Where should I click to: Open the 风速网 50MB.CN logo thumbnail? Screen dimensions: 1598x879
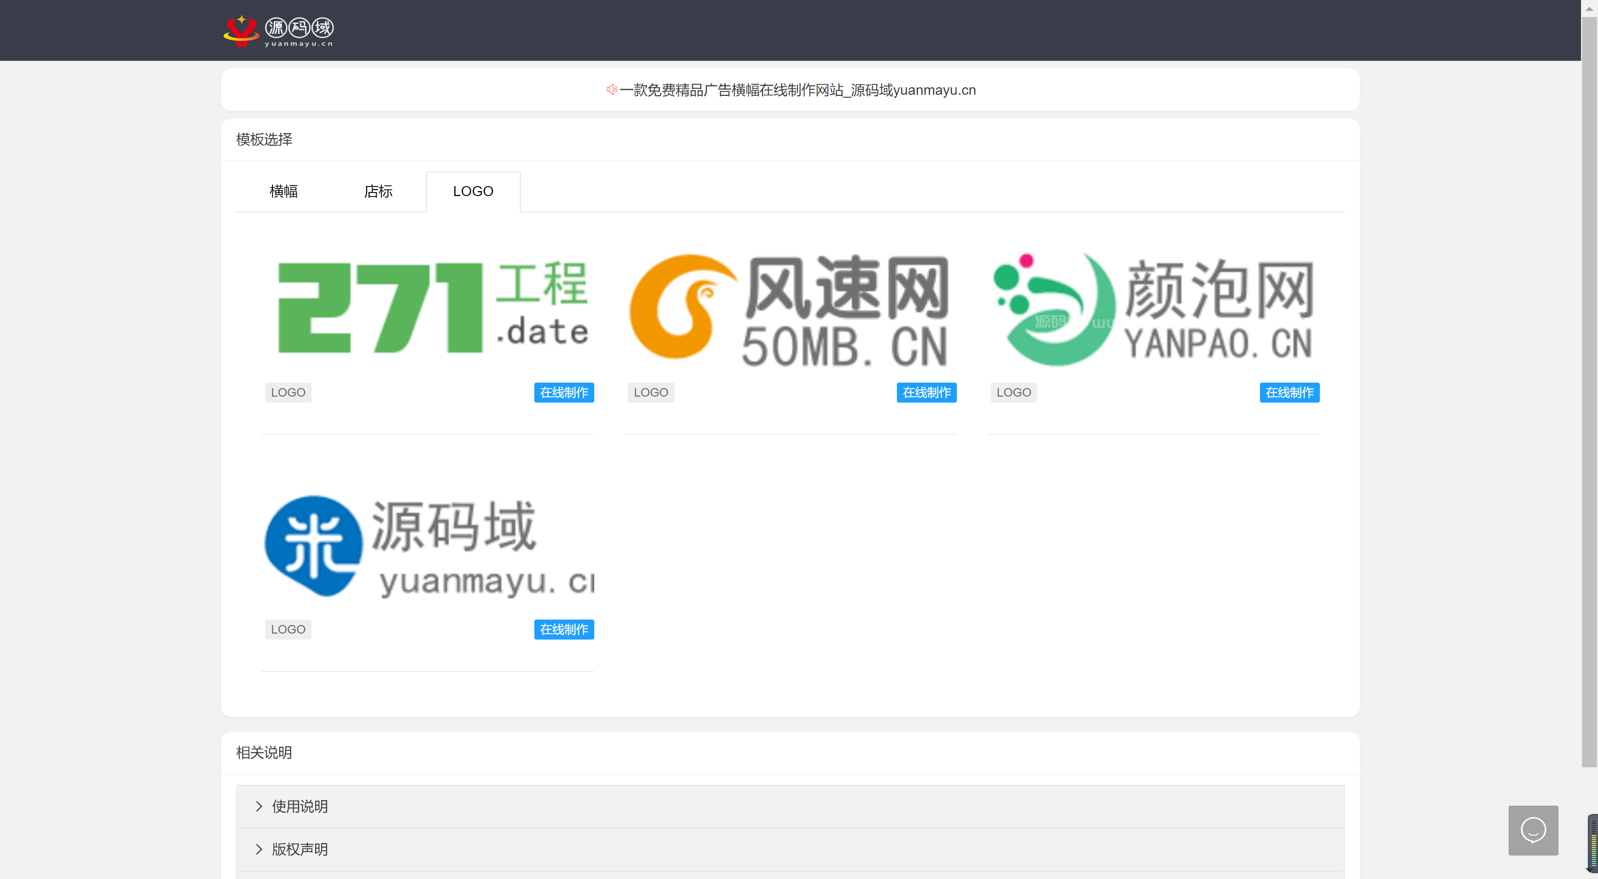tap(789, 309)
